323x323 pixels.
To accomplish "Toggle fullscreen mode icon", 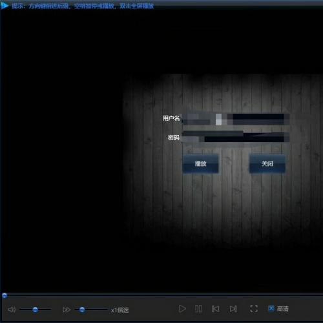I will 254,309.
